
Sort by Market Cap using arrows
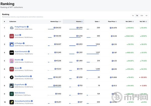(61, 21)
